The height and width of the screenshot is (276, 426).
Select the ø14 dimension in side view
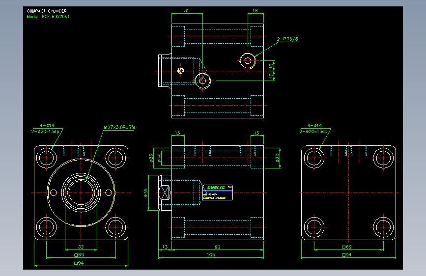159,158
